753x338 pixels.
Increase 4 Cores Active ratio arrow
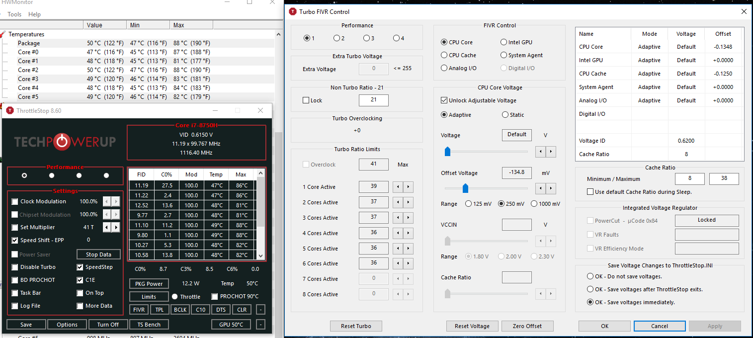408,233
